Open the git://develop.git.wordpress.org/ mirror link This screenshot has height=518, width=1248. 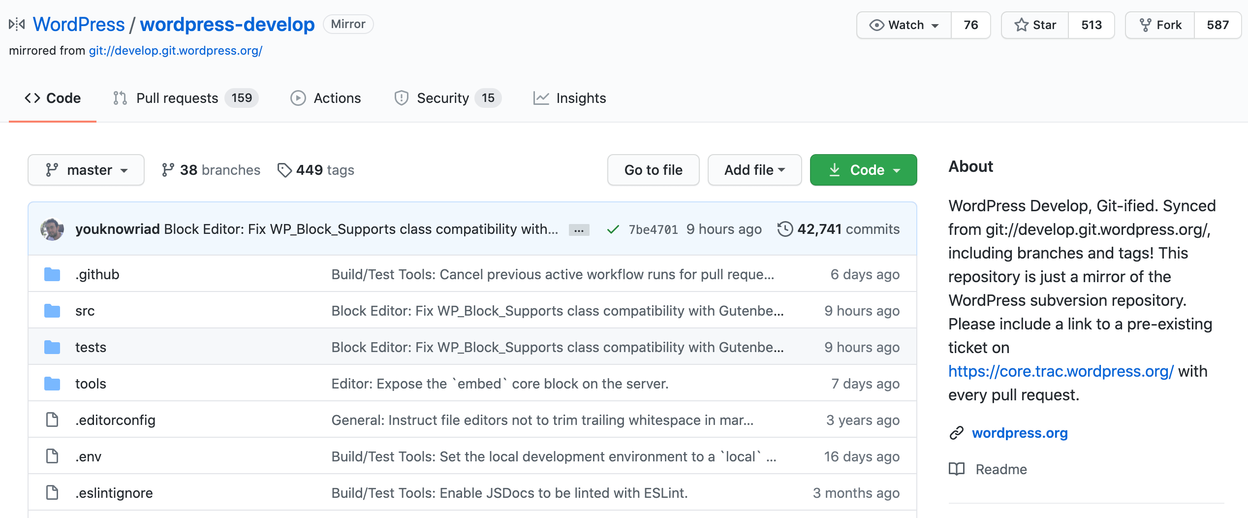click(175, 51)
